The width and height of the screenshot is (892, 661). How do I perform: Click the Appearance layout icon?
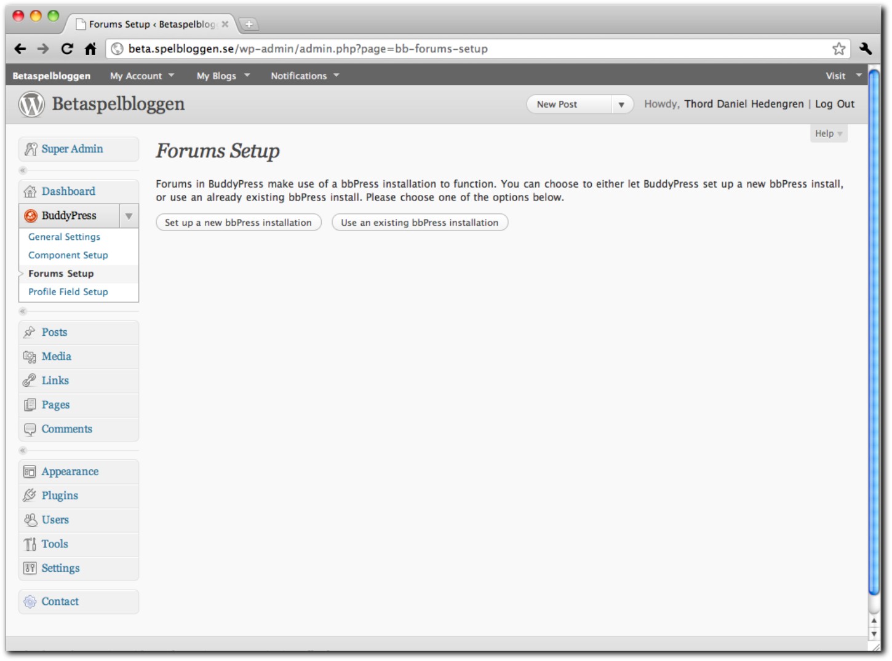coord(30,472)
